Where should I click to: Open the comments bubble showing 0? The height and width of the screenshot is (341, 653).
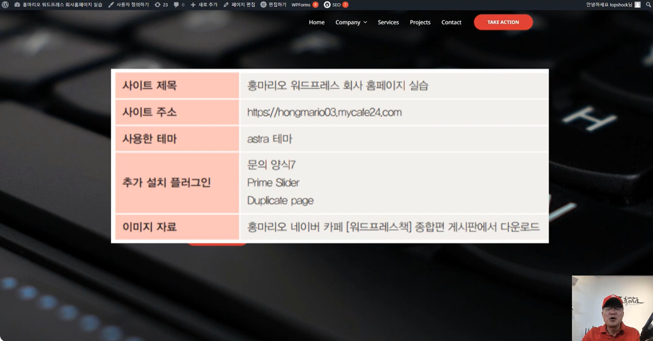(179, 4)
